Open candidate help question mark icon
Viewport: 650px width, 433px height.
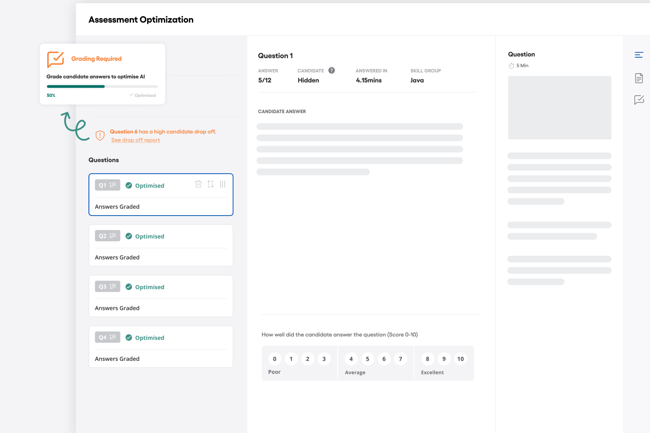[x=332, y=70]
